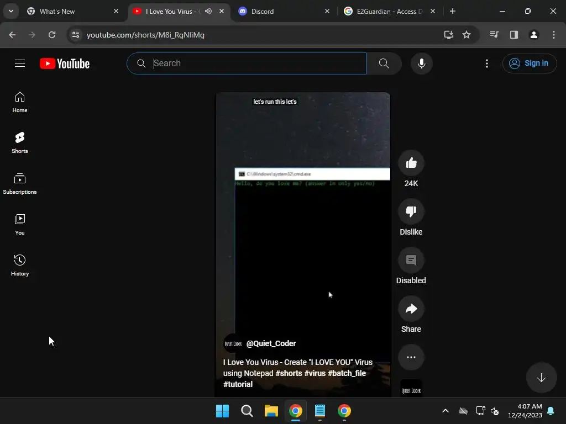This screenshot has height=424, width=566.
Task: Open the tab search dropdown
Action: [x=11, y=11]
